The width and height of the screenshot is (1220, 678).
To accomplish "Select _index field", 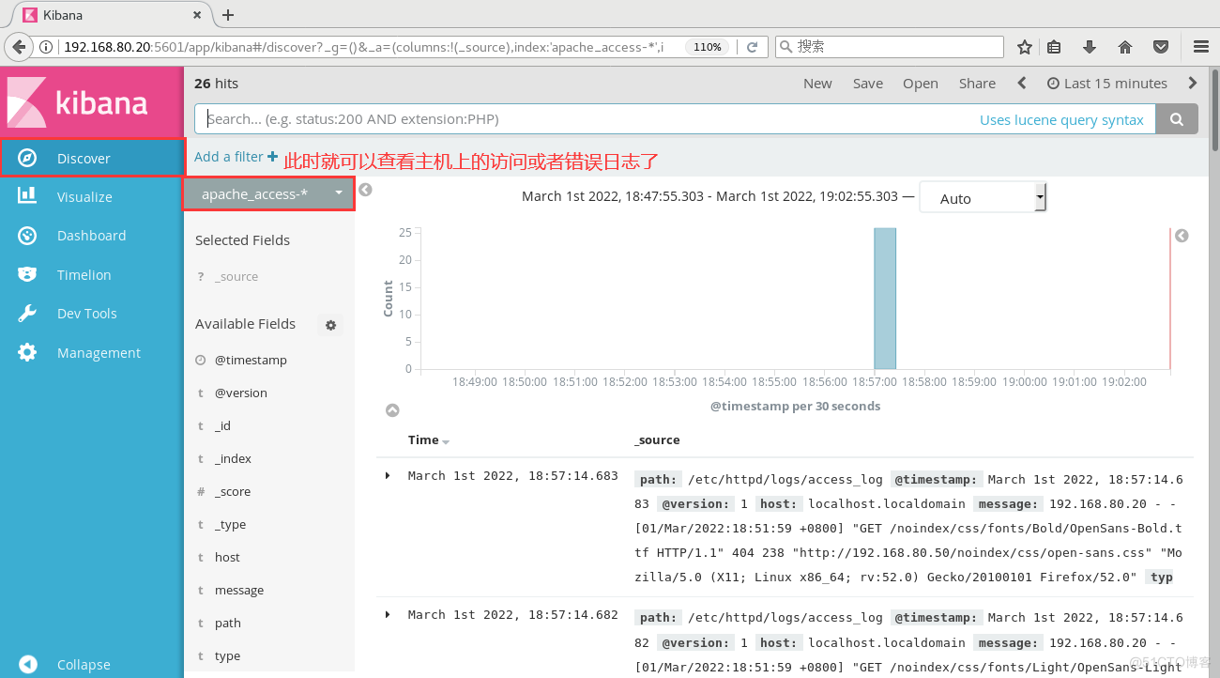I will 233,458.
